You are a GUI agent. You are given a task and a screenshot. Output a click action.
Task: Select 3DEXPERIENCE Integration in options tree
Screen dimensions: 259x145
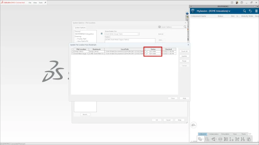click(x=84, y=34)
